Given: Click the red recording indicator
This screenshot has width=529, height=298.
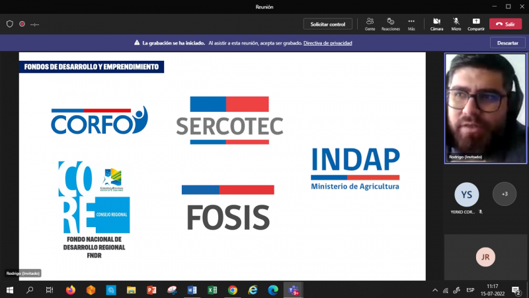Looking at the screenshot, I should click(x=22, y=24).
